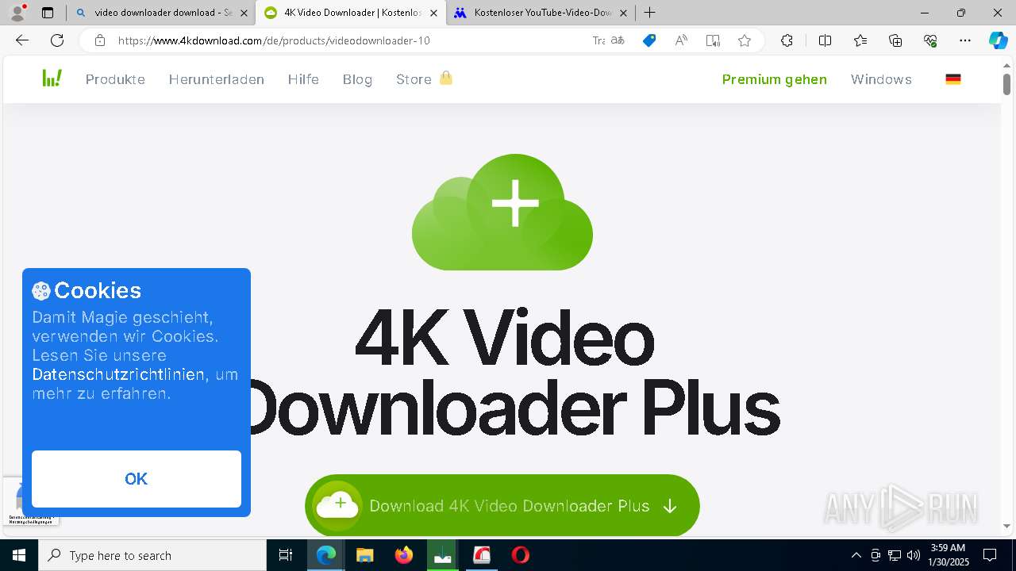The image size is (1016, 571).
Task: Close the 4K Video Downloader tab
Action: (x=433, y=13)
